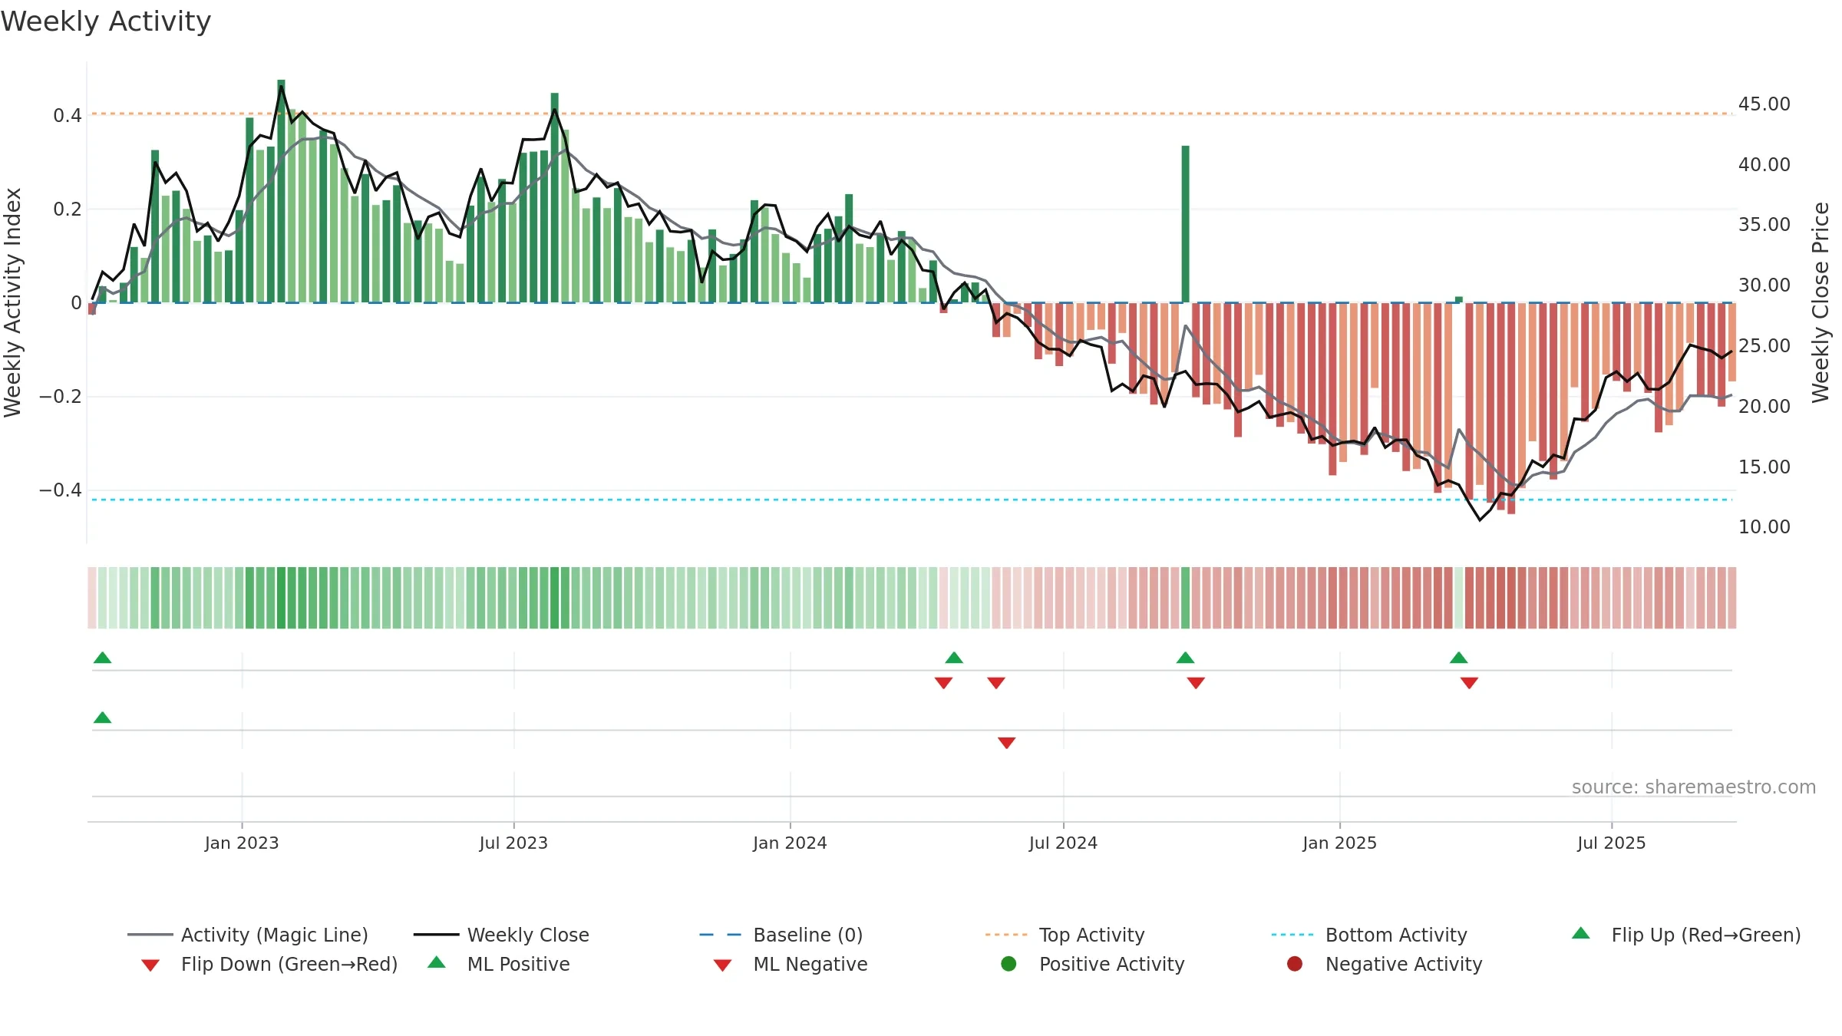
Task: Click the 45.00 price axis tick
Action: click(x=1764, y=104)
